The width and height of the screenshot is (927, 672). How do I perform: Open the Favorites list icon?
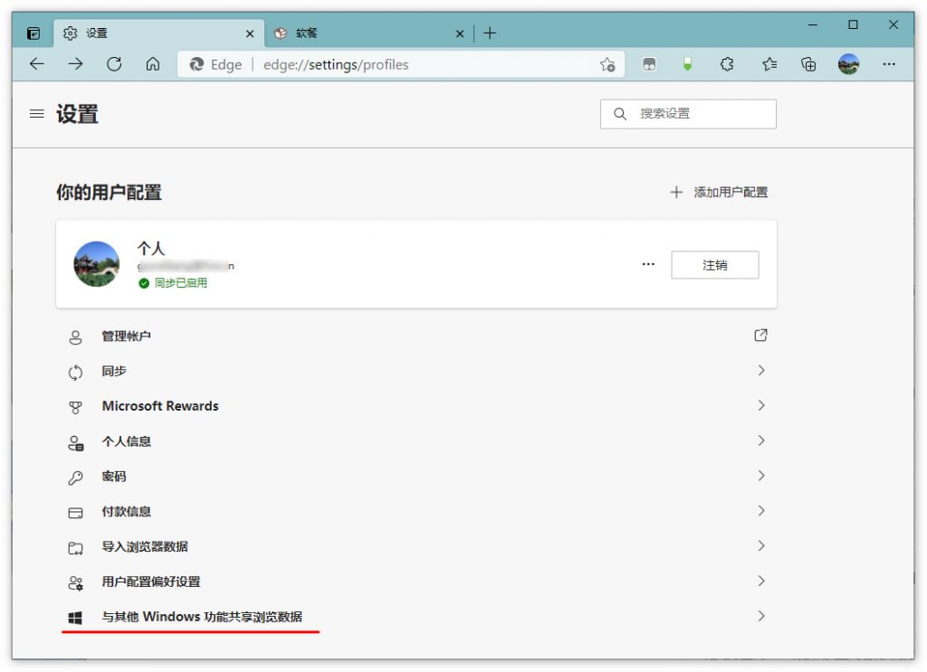click(769, 64)
